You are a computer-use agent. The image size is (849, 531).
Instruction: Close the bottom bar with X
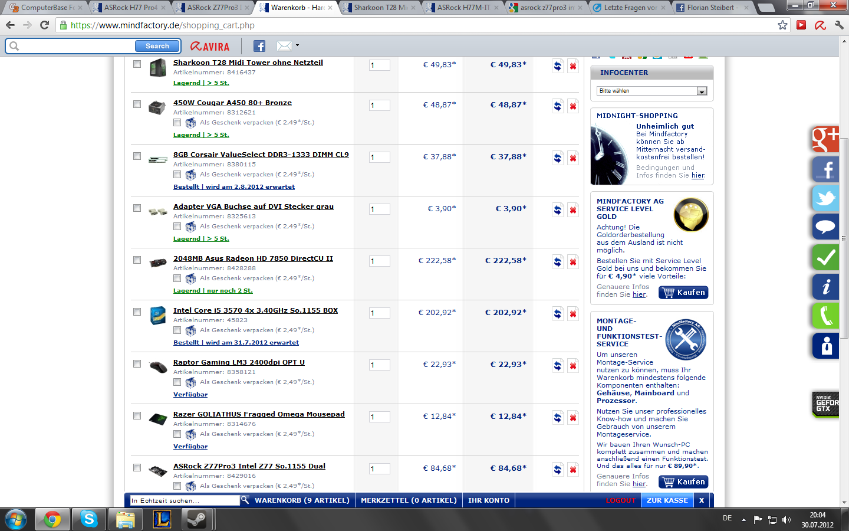tap(702, 500)
